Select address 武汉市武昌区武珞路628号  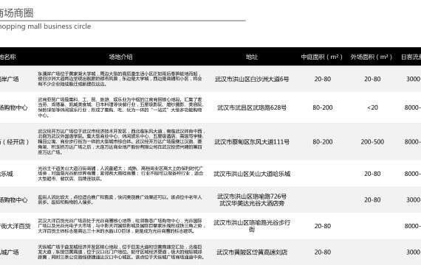click(x=252, y=107)
